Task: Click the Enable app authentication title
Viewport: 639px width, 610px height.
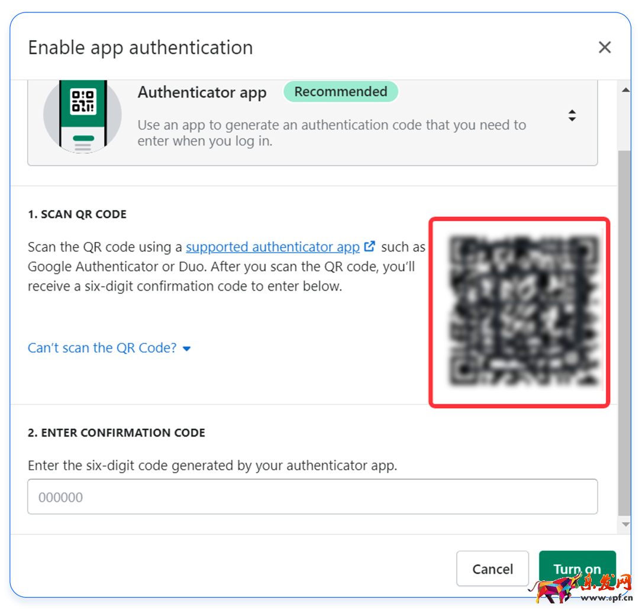Action: (141, 48)
